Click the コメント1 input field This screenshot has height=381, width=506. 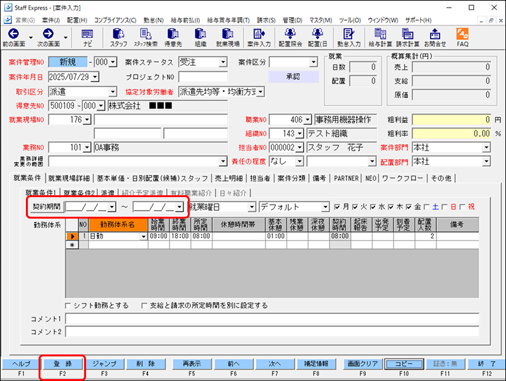tap(272, 318)
